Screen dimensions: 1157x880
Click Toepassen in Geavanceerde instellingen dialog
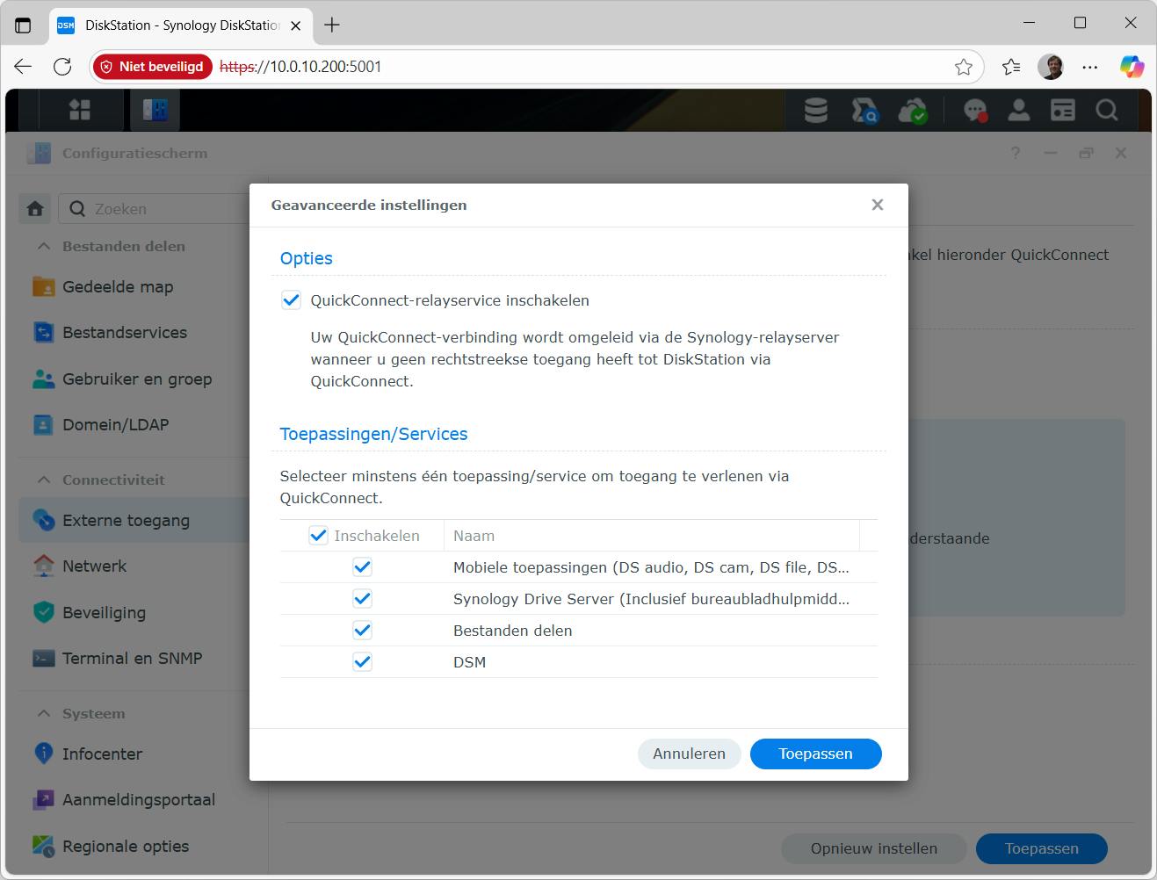[x=815, y=754]
